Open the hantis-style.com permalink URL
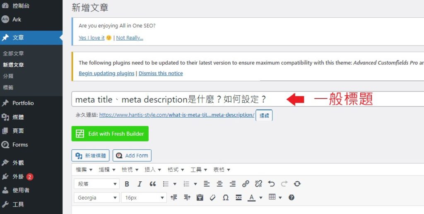Screen dimensions: 424x214 click(x=177, y=115)
